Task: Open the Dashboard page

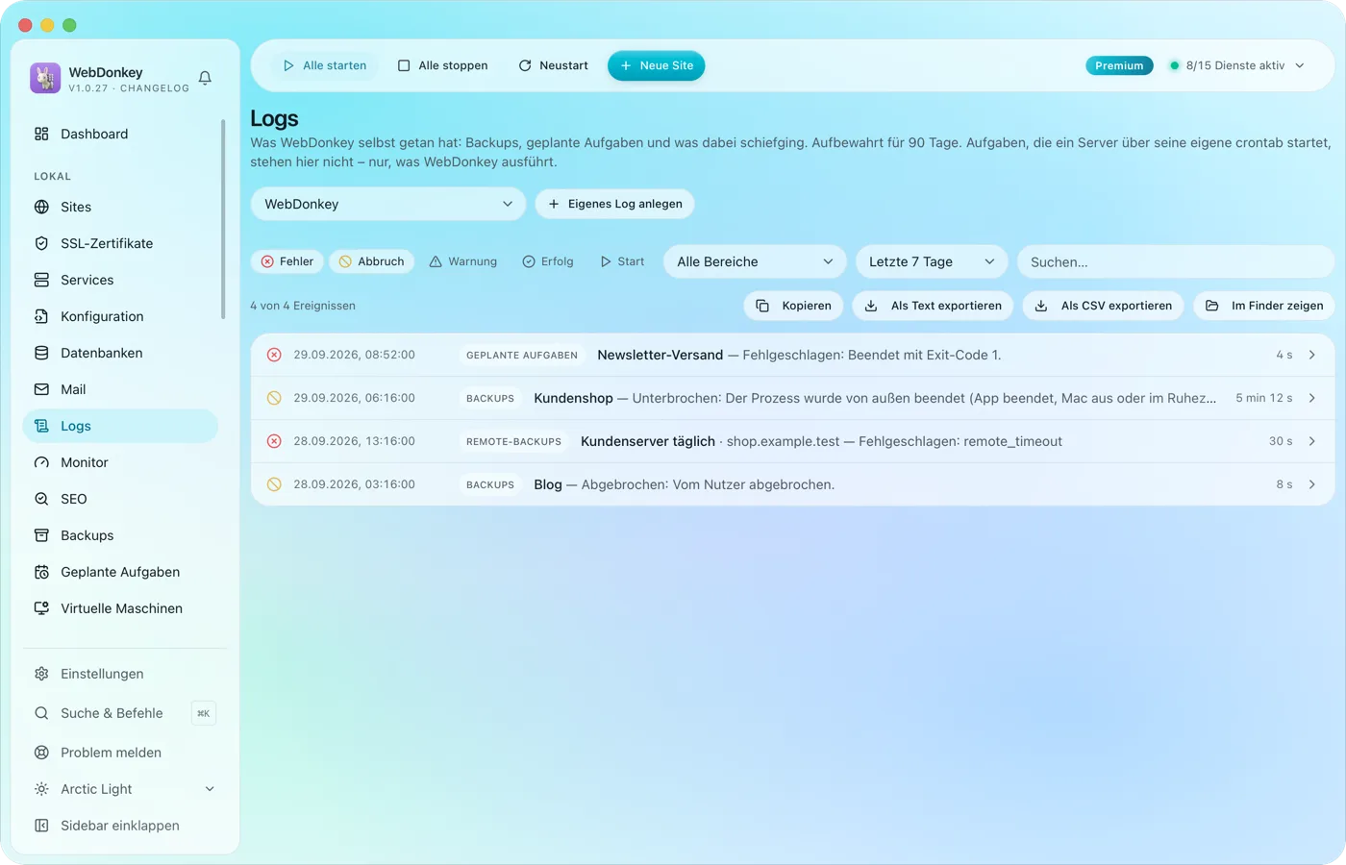Action: point(120,134)
